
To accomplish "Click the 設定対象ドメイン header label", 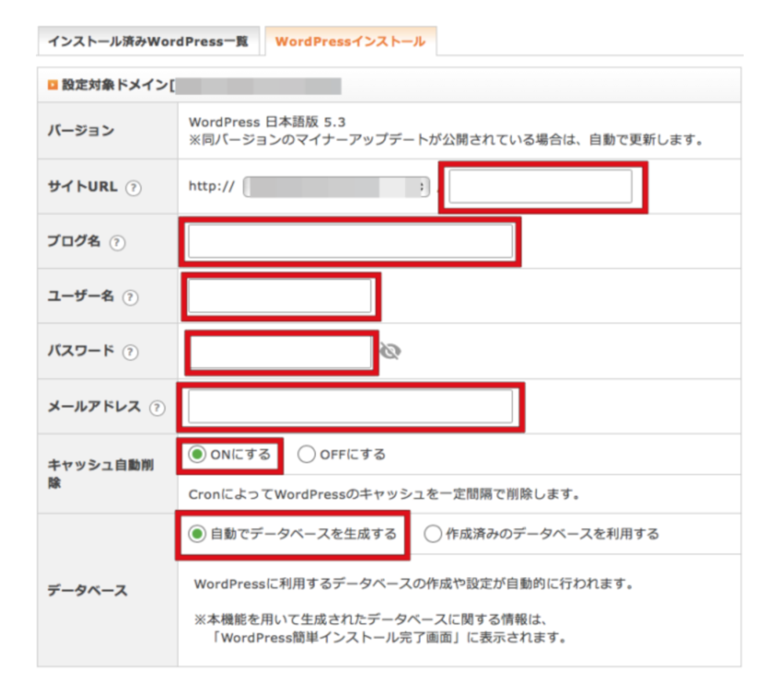I will 118,85.
